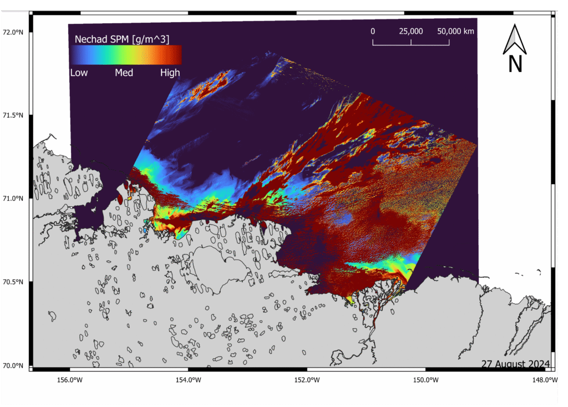Select the Nechad SPM color gradient bar

tap(125, 55)
